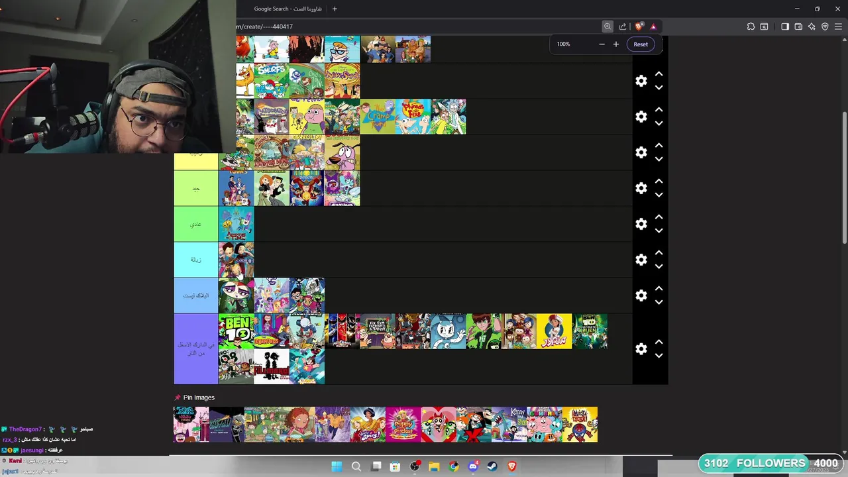Open Brave Shields lion icon

point(639,26)
